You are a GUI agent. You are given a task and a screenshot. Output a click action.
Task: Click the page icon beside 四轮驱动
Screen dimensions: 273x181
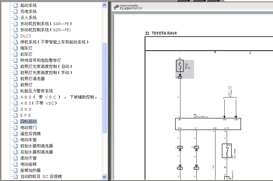click(x=16, y=122)
